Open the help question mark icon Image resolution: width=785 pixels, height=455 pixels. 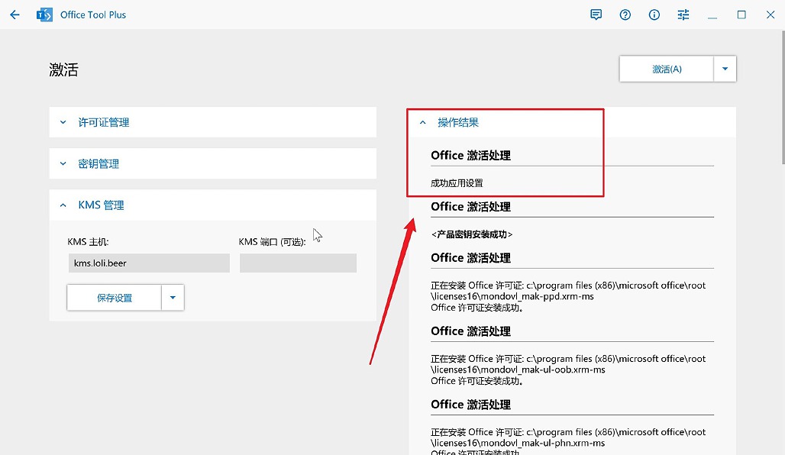click(x=625, y=15)
